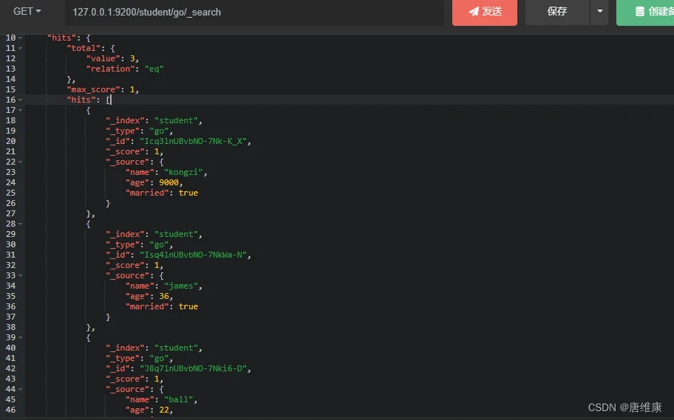Fold the third hit object at line 39

point(21,337)
